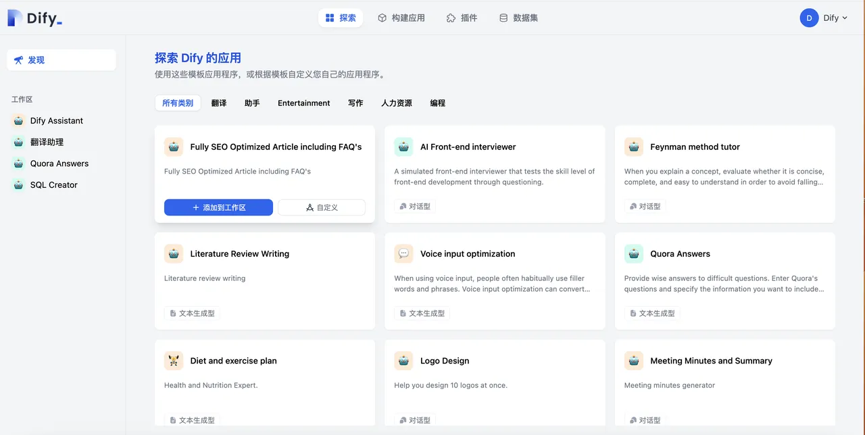865x435 pixels.
Task: Click the 自定义 customize button
Action: click(x=322, y=207)
